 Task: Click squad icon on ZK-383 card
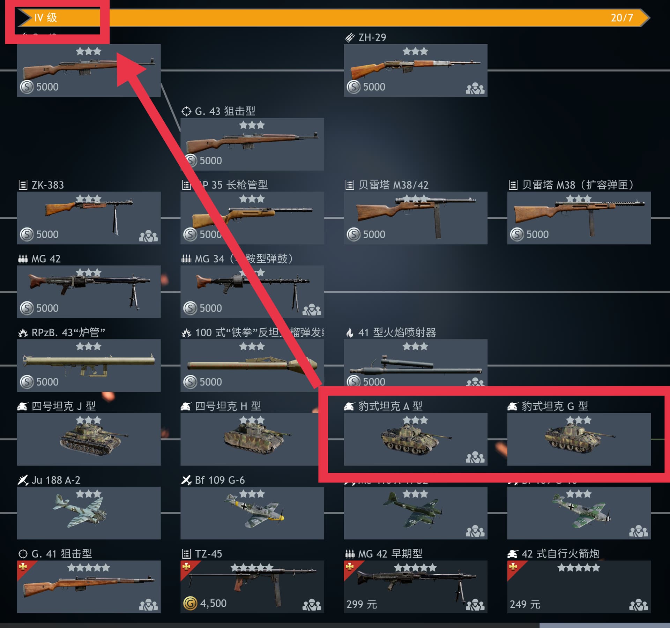148,236
